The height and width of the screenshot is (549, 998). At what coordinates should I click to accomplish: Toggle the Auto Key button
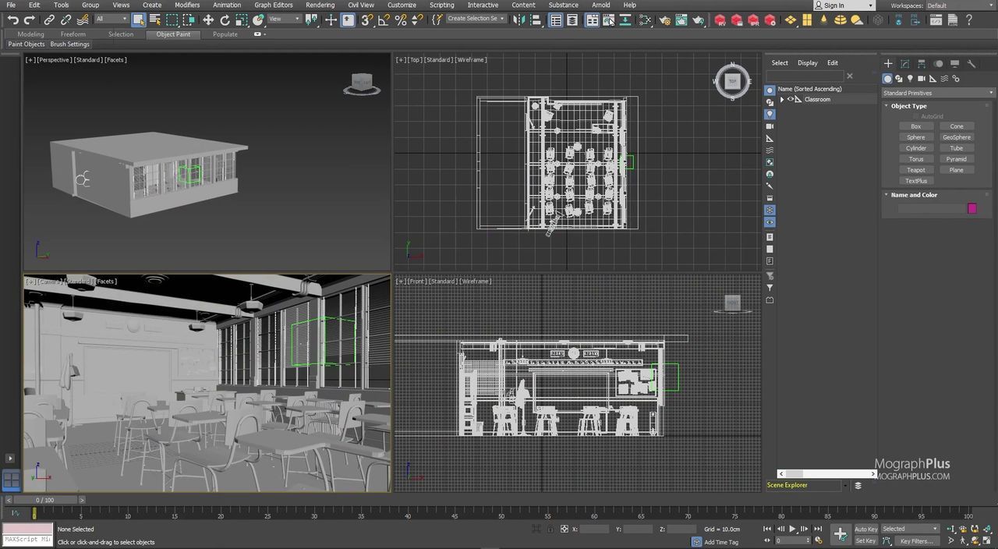coord(865,529)
